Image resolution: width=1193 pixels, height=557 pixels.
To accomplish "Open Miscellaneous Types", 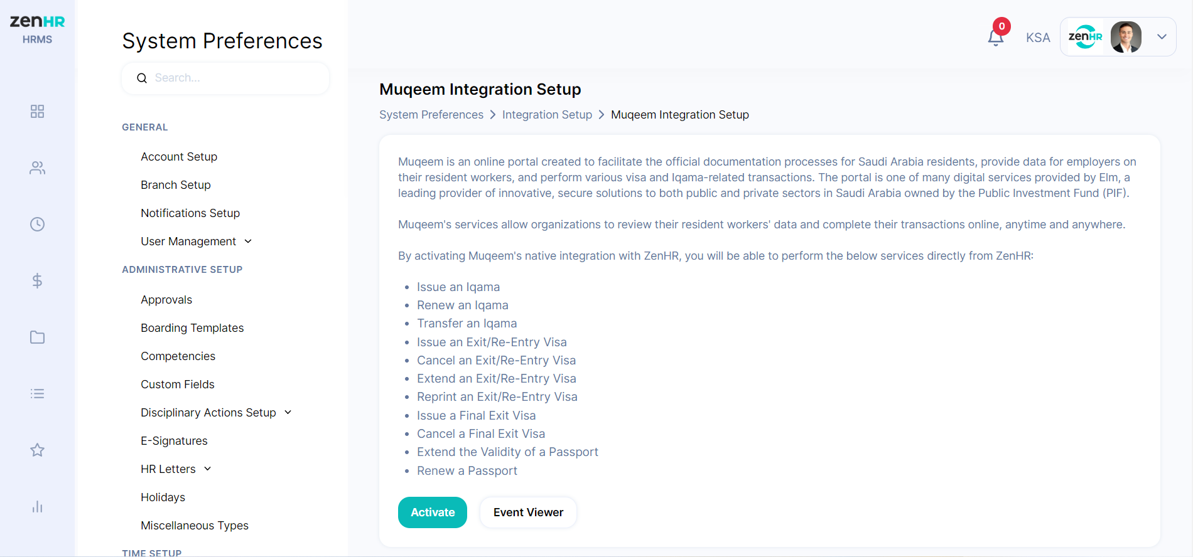I will (195, 526).
